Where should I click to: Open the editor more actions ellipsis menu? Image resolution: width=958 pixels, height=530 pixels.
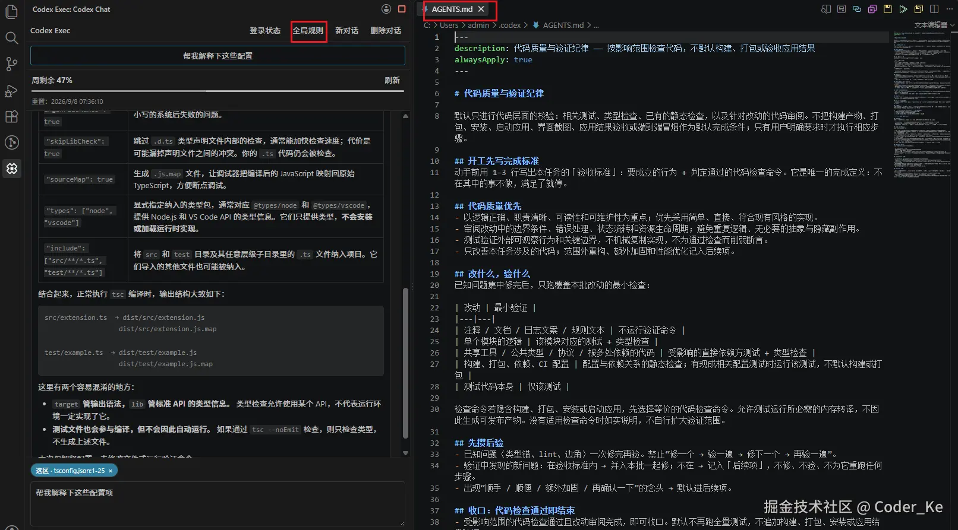[948, 9]
